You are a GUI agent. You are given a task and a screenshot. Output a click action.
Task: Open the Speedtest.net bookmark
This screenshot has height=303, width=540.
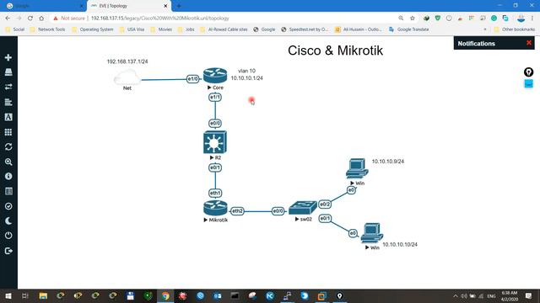click(x=305, y=29)
